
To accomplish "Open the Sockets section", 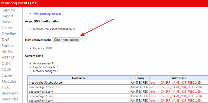I will tap(8, 46).
